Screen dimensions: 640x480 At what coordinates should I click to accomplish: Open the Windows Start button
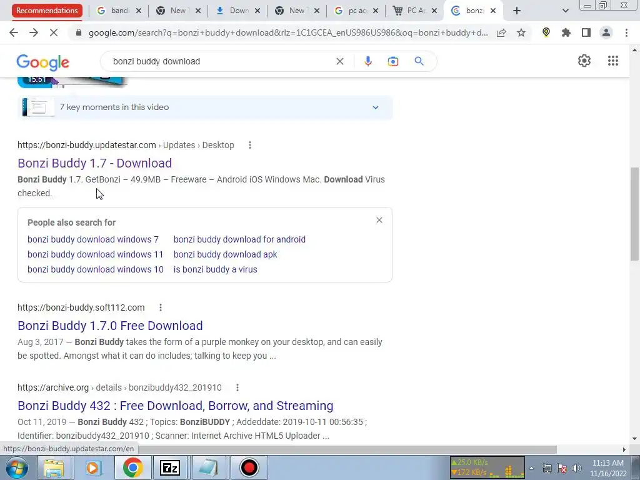click(16, 467)
